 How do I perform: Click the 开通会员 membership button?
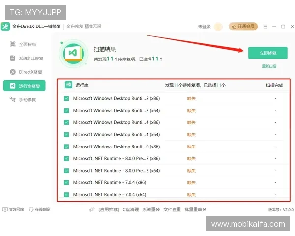(x=243, y=27)
